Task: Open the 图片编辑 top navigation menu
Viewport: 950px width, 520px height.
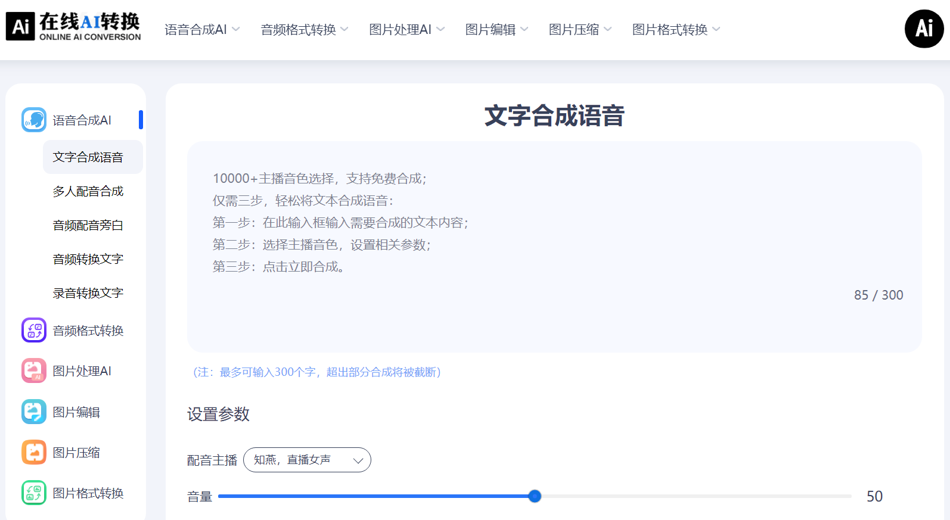Action: [496, 30]
